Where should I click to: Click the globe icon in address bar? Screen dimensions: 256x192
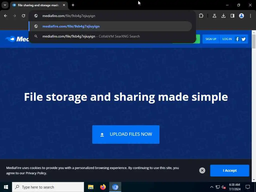click(x=36, y=16)
